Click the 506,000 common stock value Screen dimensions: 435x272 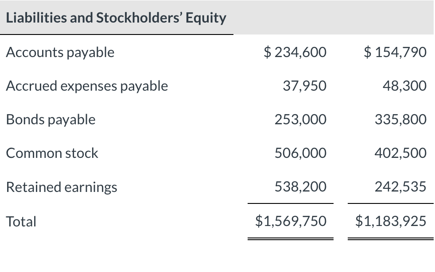pos(300,153)
